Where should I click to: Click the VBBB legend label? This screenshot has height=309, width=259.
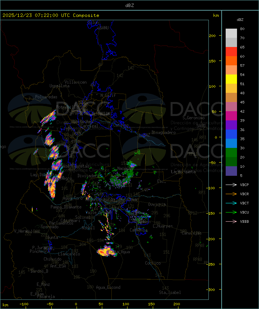coord(244,222)
